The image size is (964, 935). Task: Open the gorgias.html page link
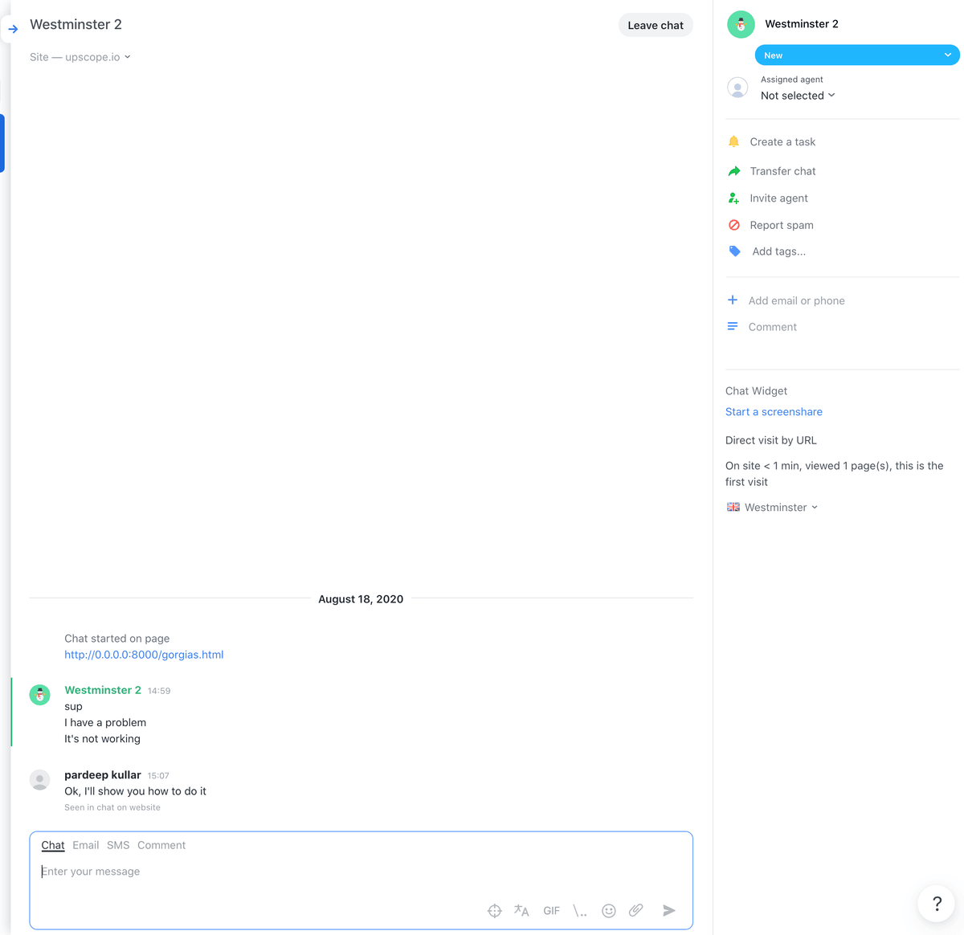click(144, 655)
